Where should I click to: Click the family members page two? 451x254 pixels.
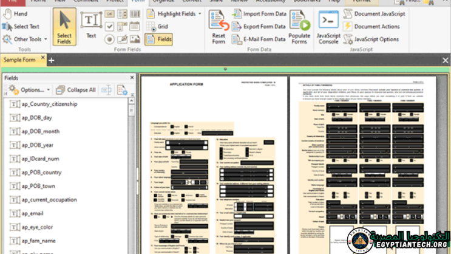(x=363, y=165)
